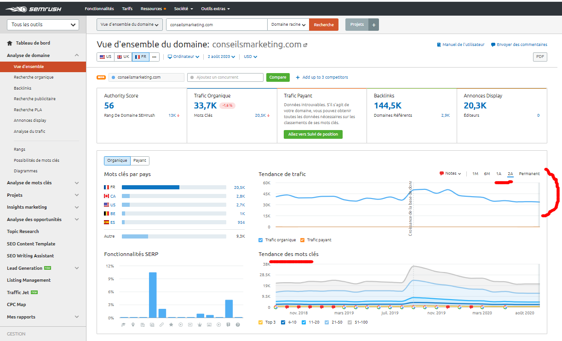Uncheck the 51-100 positions checkbox
Screen dimensions: 562x341
[x=350, y=322]
